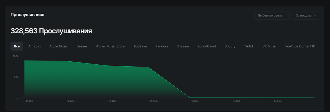Click the 50k y-axis label
The image size is (330, 112).
click(16, 77)
